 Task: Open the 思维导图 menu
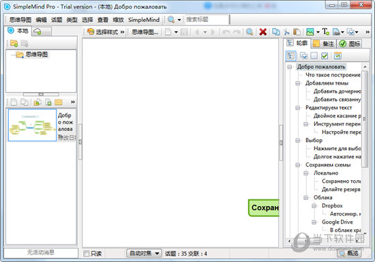pyautogui.click(x=20, y=20)
